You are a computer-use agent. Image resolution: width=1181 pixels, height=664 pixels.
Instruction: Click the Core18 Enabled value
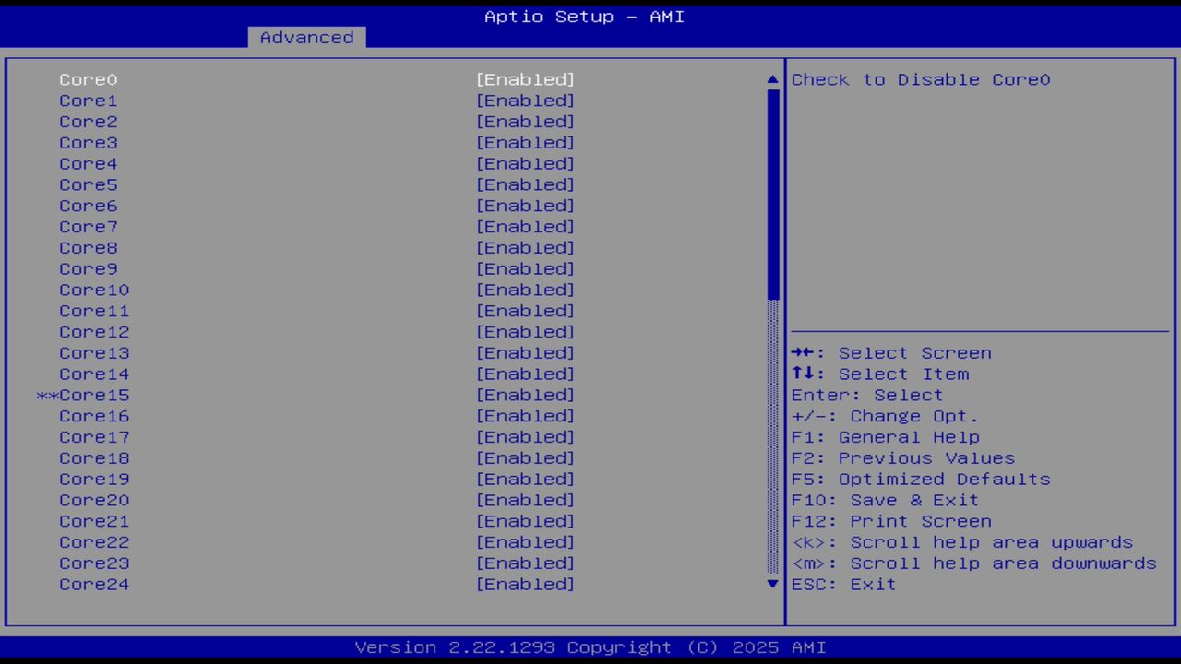coord(525,457)
